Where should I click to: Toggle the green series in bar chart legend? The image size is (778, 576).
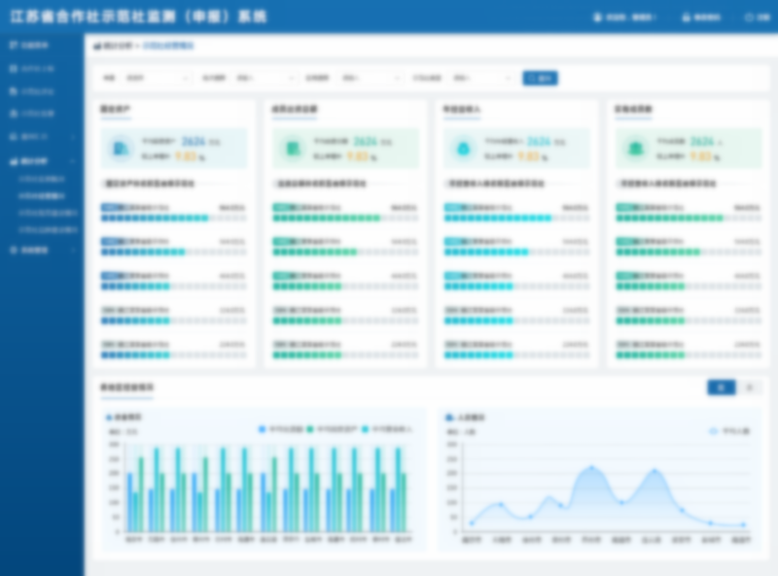[x=310, y=428]
